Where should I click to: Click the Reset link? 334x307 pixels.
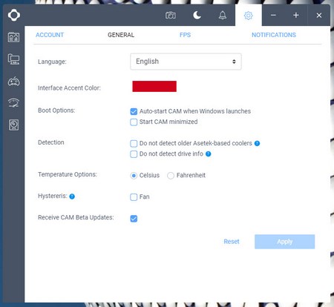232,242
